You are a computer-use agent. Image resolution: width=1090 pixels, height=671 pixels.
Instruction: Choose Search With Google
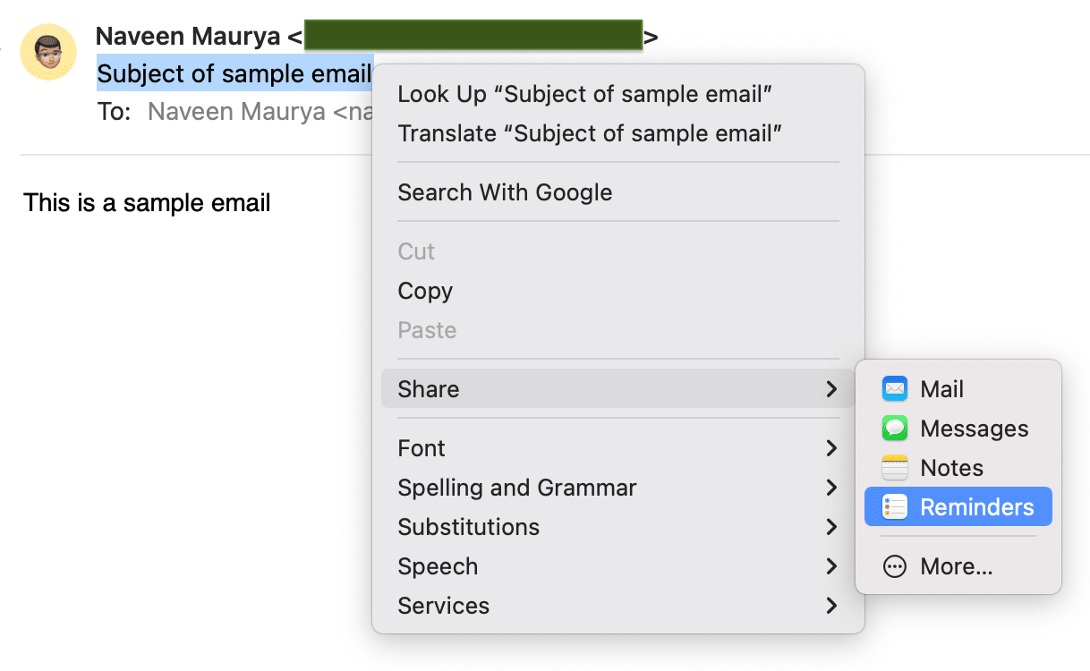505,192
